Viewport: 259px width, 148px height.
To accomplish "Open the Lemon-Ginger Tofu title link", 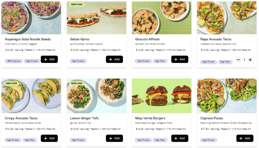I will pos(84,118).
